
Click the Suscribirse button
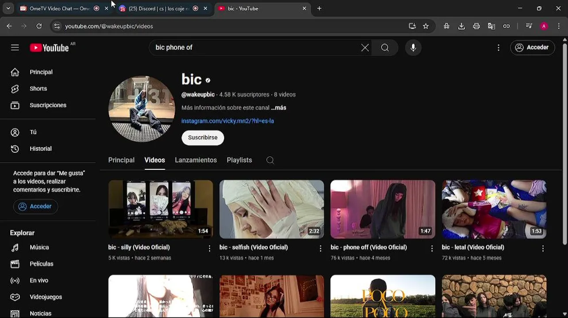point(203,137)
